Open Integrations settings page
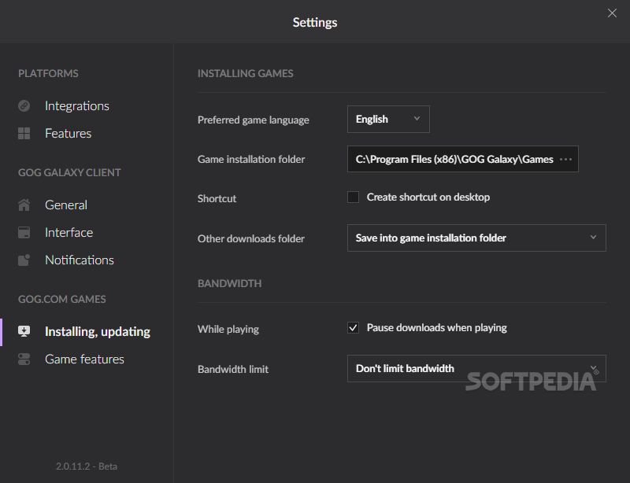 click(77, 106)
